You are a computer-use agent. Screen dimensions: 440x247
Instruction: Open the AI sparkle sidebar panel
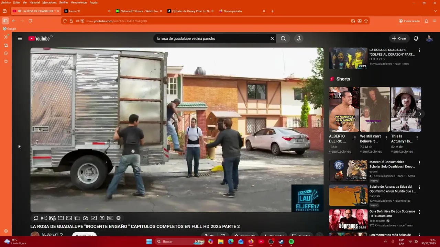[6, 37]
